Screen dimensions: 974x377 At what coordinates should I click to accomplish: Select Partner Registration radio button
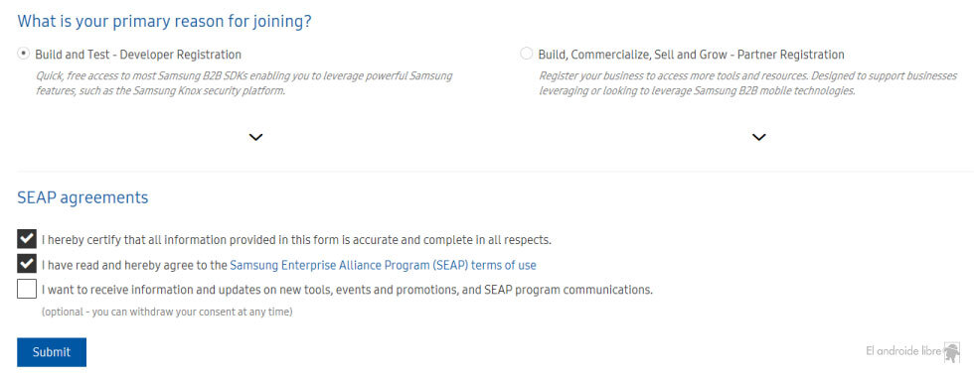[x=527, y=54]
